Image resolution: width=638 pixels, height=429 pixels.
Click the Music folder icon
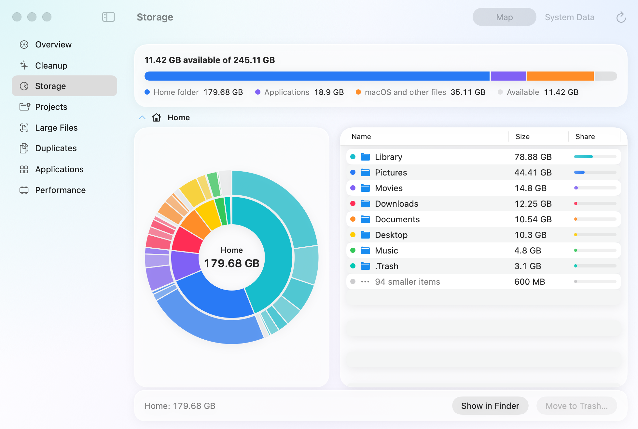[365, 250]
